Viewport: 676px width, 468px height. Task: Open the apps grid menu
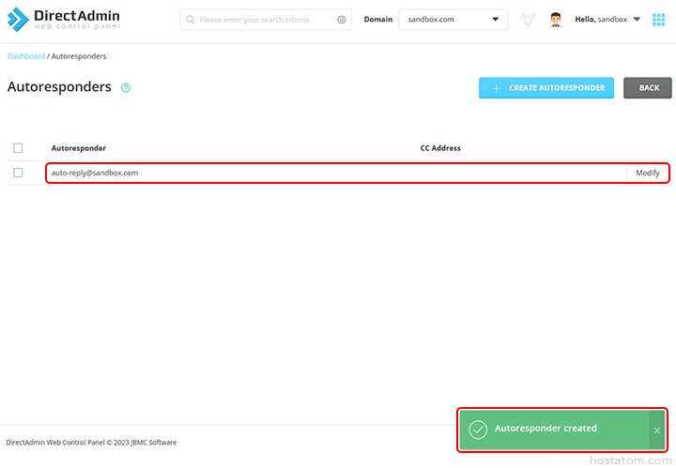[x=658, y=20]
